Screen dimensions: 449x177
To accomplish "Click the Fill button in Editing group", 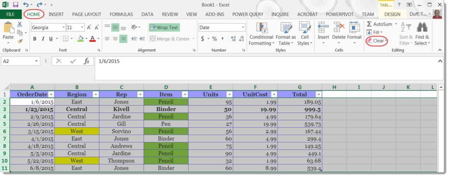I will pyautogui.click(x=374, y=32).
